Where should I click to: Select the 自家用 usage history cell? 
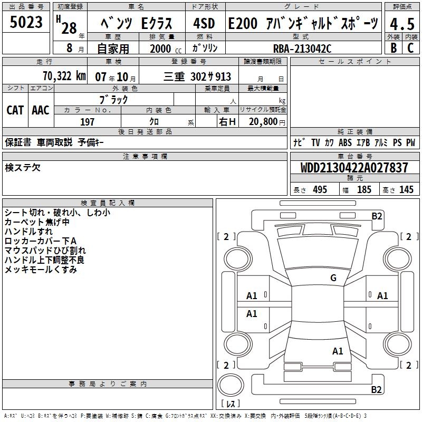click(x=113, y=49)
